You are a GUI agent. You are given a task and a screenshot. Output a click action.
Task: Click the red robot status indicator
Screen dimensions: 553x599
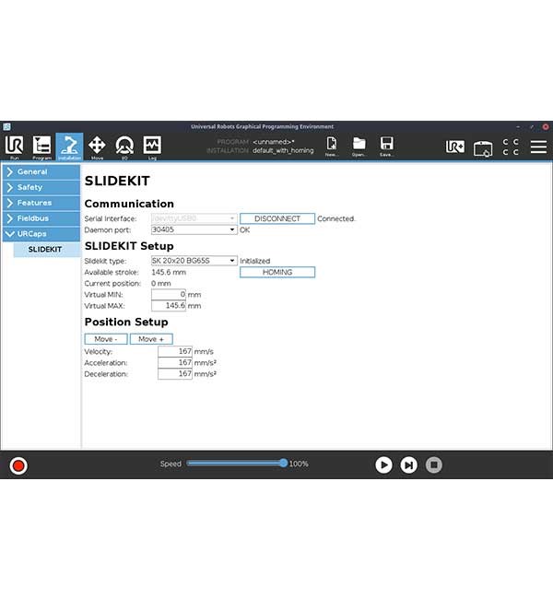pyautogui.click(x=18, y=465)
